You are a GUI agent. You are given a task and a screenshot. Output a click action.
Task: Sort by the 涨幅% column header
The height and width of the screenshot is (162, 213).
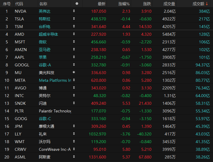(x=124, y=4)
